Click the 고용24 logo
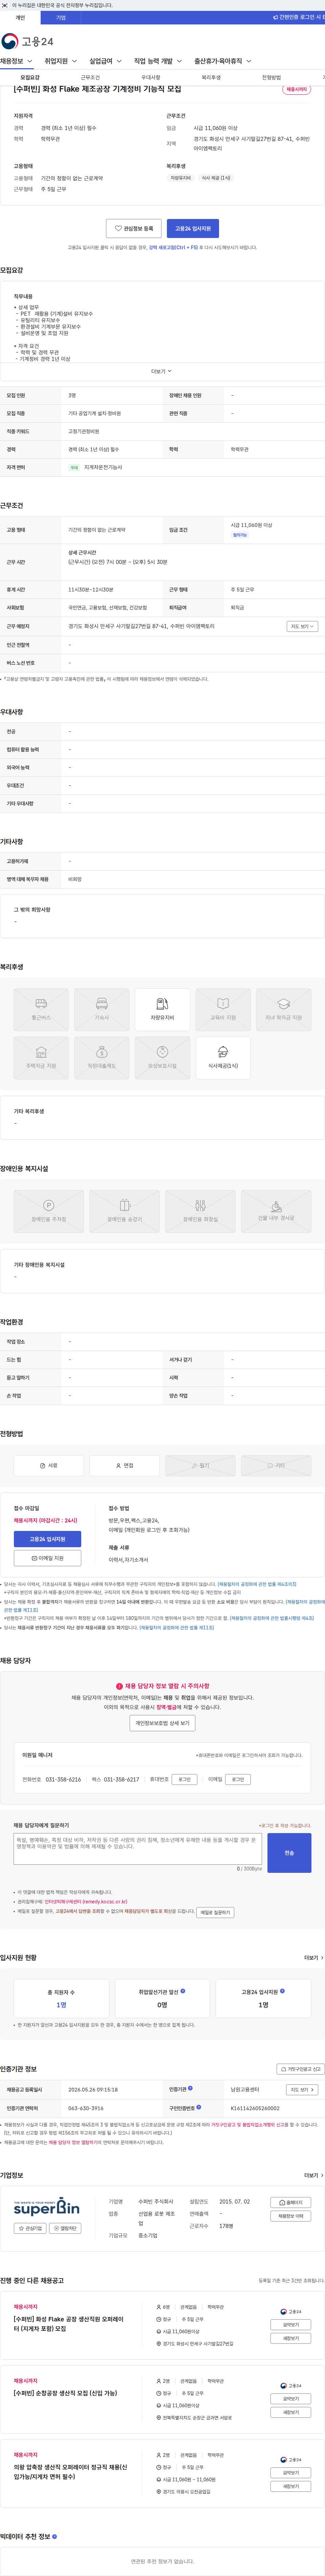Viewport: 325px width, 2576px height. 27,41
